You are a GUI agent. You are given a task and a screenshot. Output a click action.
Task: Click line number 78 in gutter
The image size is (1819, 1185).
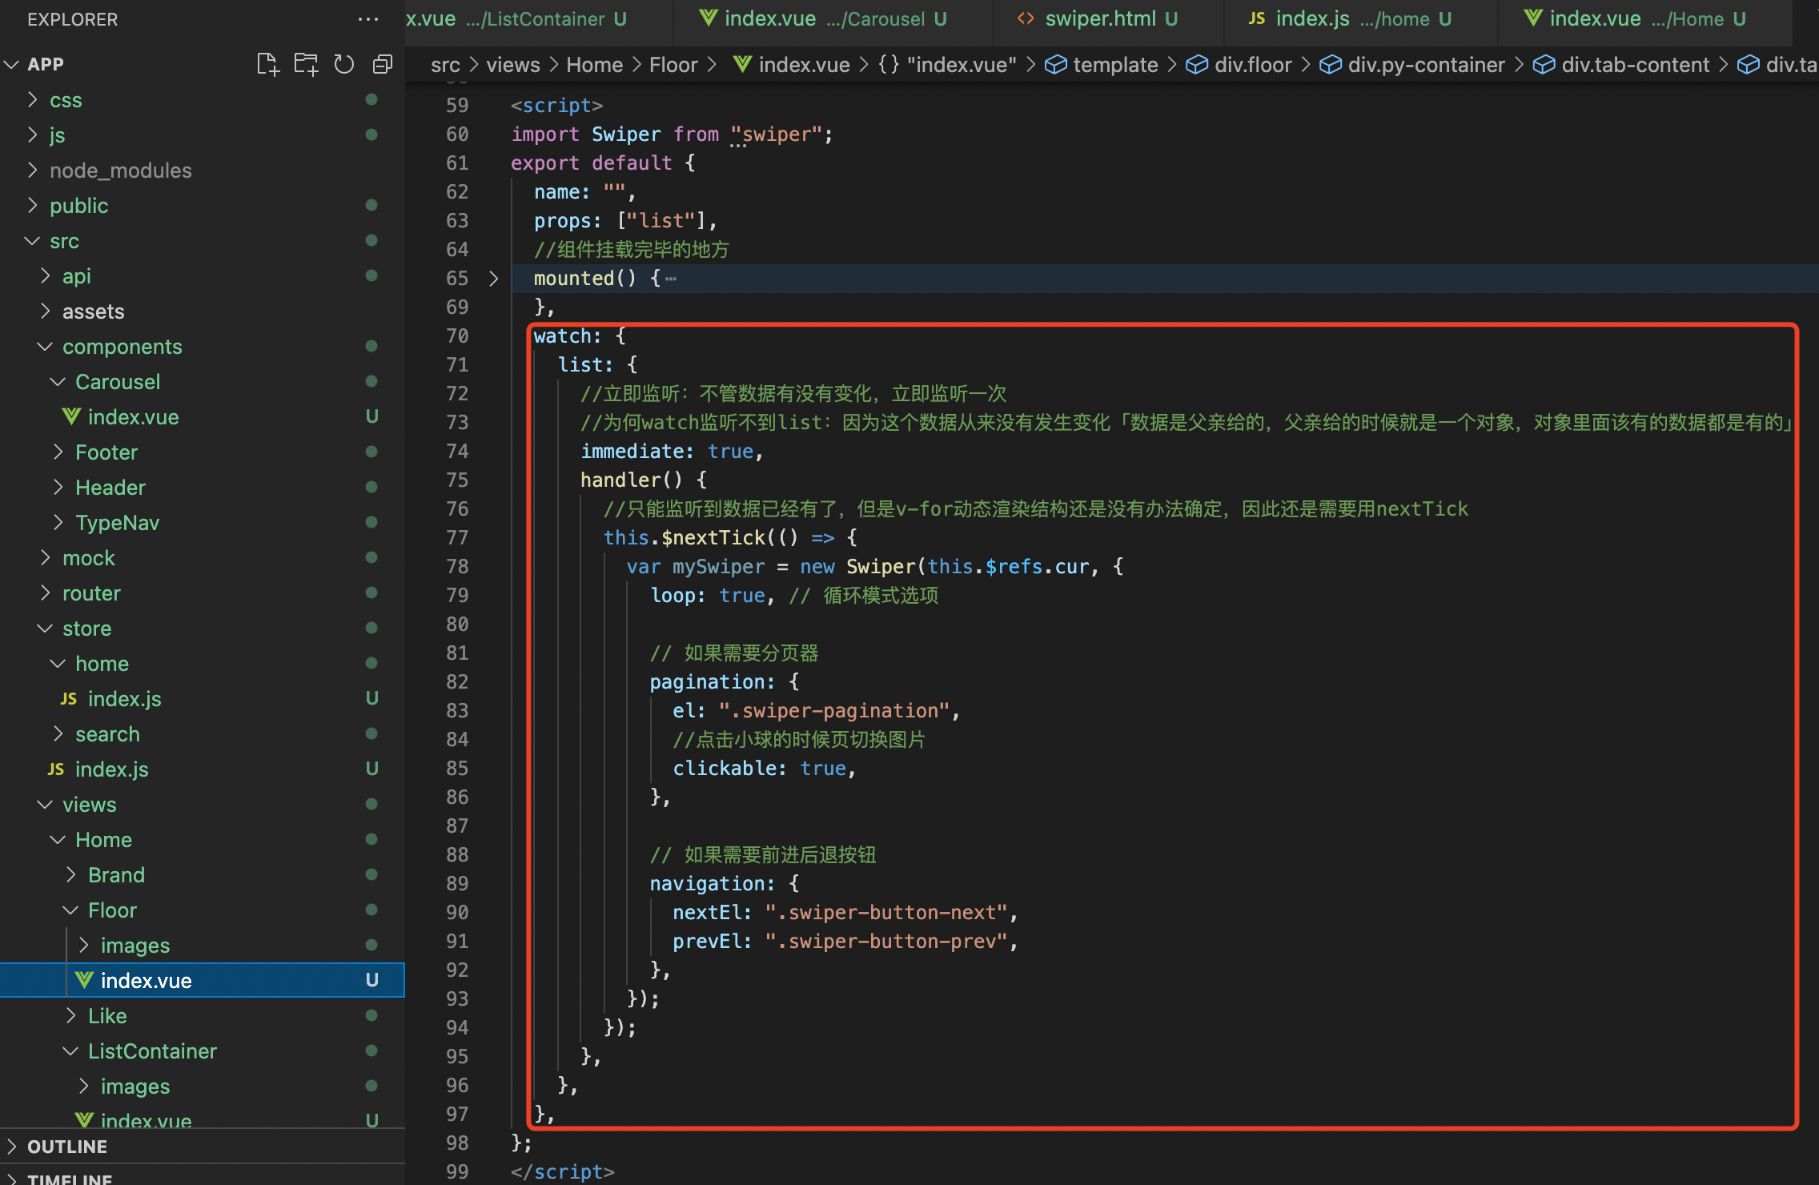pyautogui.click(x=457, y=567)
